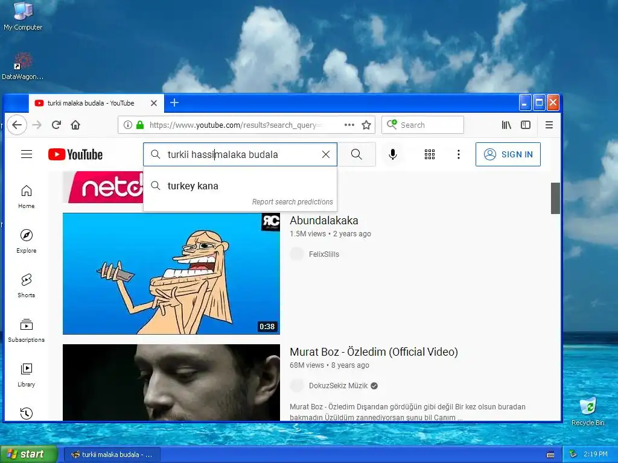Click the browser forward arrow
Screen dimensions: 618x463
pyautogui.click(x=37, y=125)
